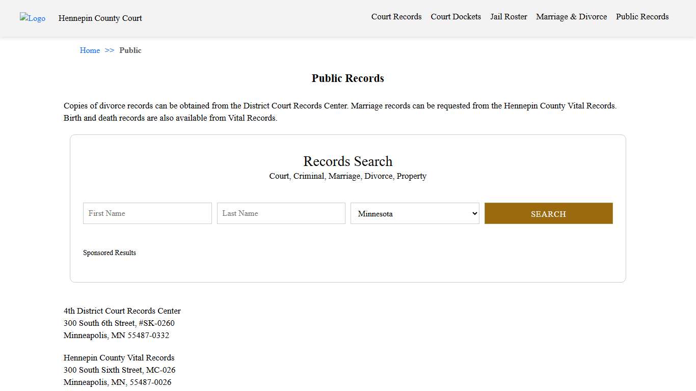Click the SEARCH button
Screen dimensions: 696x391
(548, 213)
